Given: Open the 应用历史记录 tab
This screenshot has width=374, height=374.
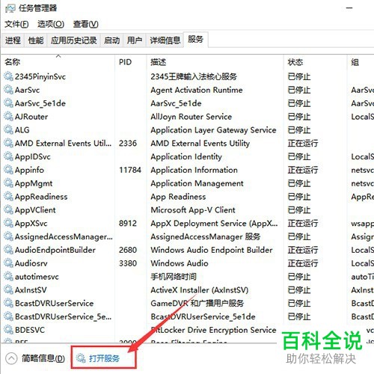Looking at the screenshot, I should point(74,40).
